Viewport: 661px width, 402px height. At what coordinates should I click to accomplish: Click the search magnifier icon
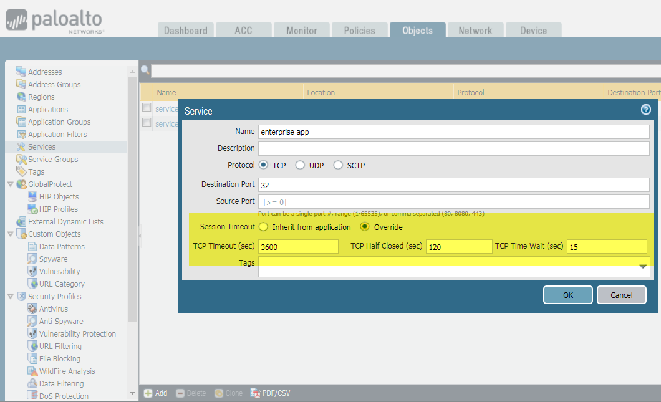point(145,70)
